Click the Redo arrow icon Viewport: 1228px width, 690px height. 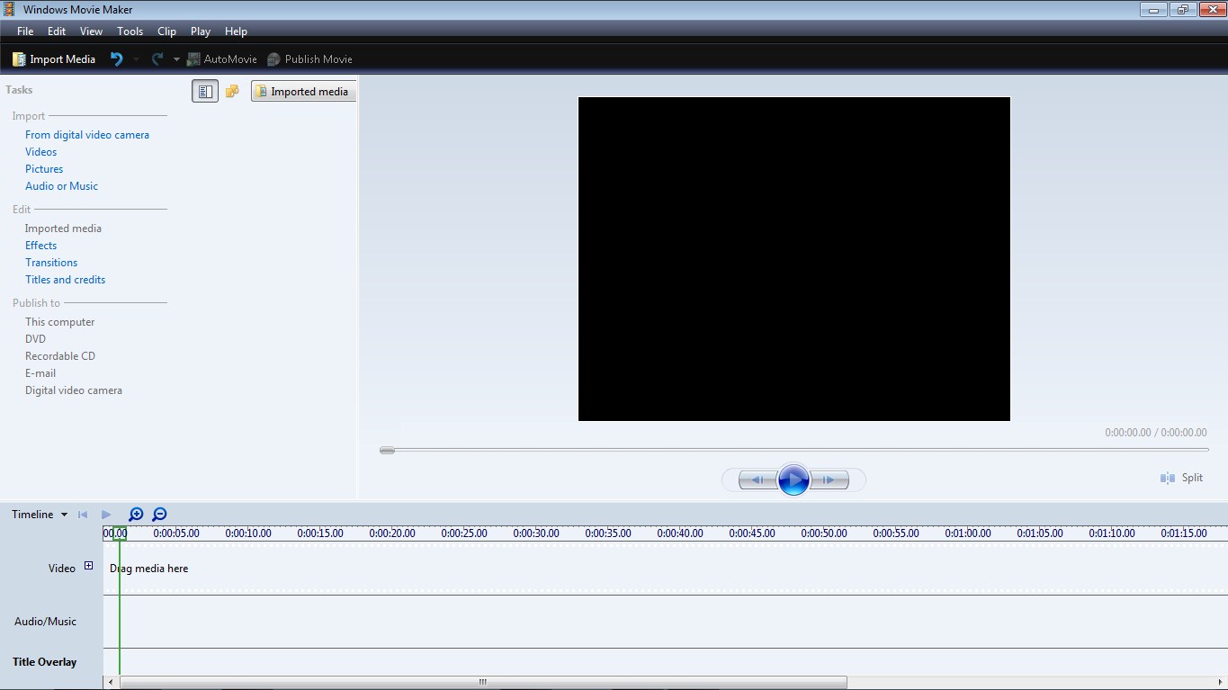(157, 59)
